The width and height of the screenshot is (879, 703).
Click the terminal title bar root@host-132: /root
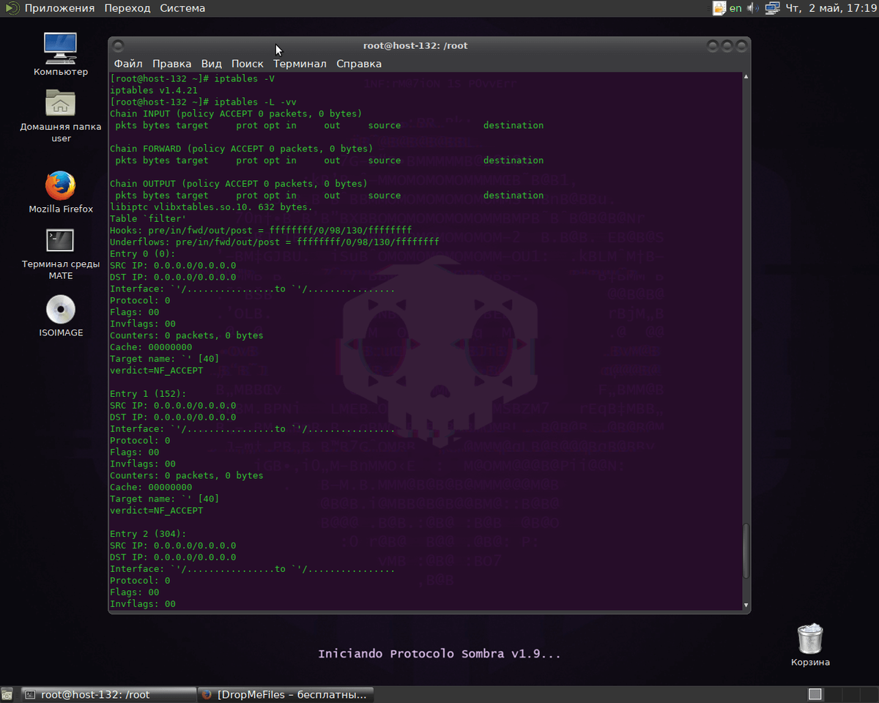[415, 45]
